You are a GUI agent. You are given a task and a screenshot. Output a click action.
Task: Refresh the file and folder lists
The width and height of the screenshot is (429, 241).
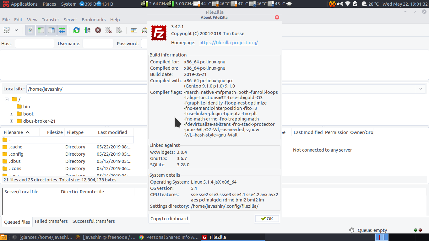pyautogui.click(x=76, y=30)
